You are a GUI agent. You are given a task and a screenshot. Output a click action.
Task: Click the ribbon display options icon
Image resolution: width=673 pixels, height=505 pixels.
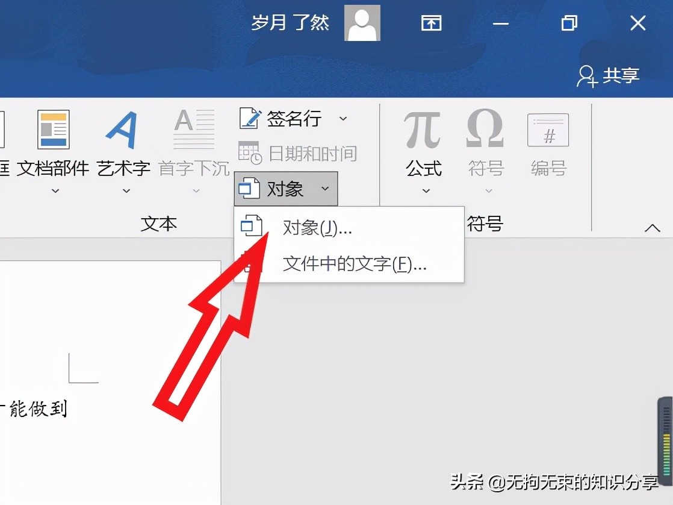click(x=431, y=23)
